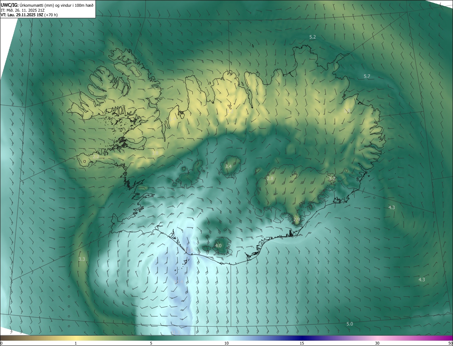The height and width of the screenshot is (346, 453).
Task: Click the 5.0 value label on the map
Action: coord(350,324)
